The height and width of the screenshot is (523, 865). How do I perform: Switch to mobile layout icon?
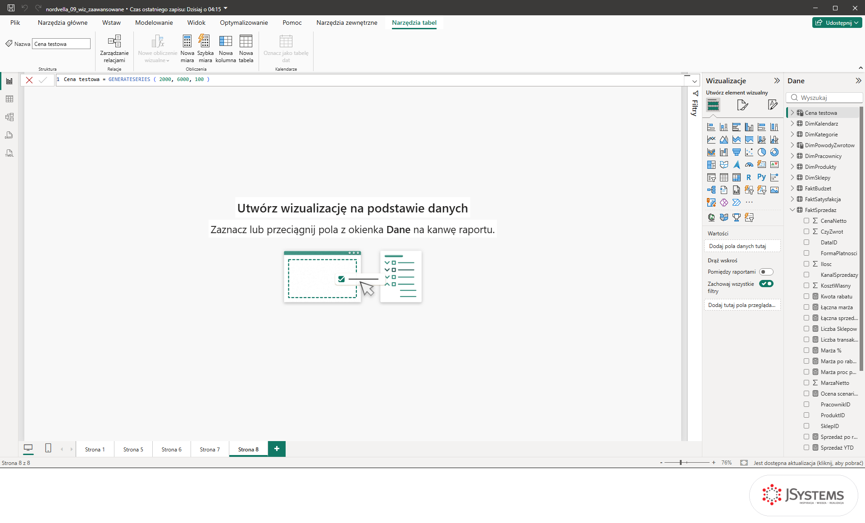[48, 448]
